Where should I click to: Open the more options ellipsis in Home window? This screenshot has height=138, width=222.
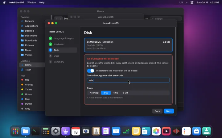[x=146, y=19]
